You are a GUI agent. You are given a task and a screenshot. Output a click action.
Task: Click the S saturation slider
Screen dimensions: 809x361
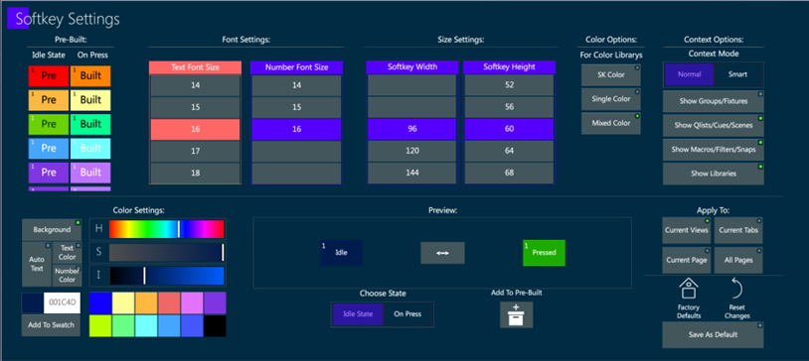coord(167,252)
